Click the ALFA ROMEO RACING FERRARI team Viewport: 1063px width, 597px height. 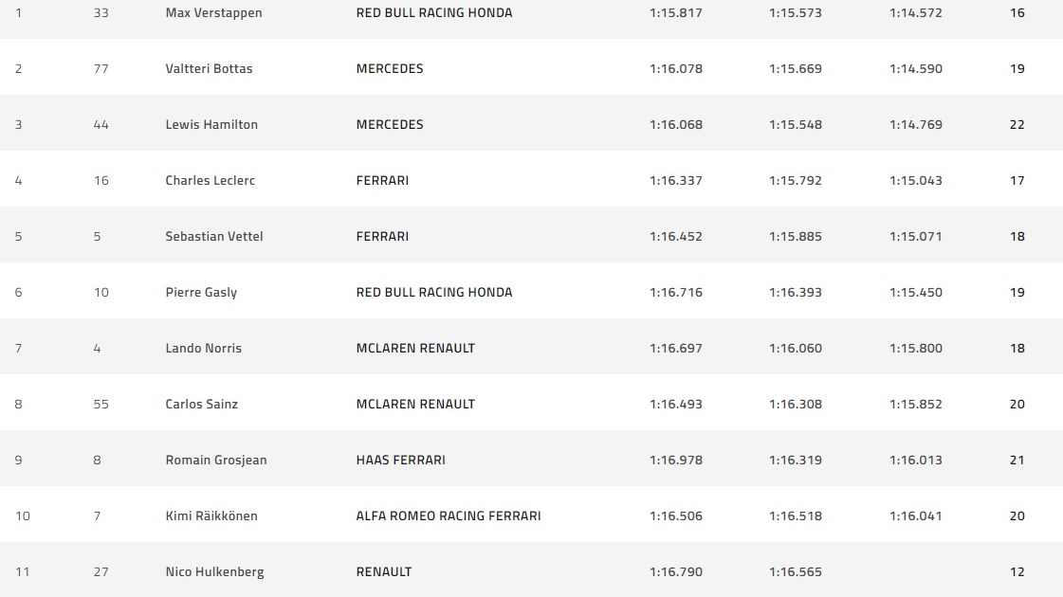pos(449,516)
